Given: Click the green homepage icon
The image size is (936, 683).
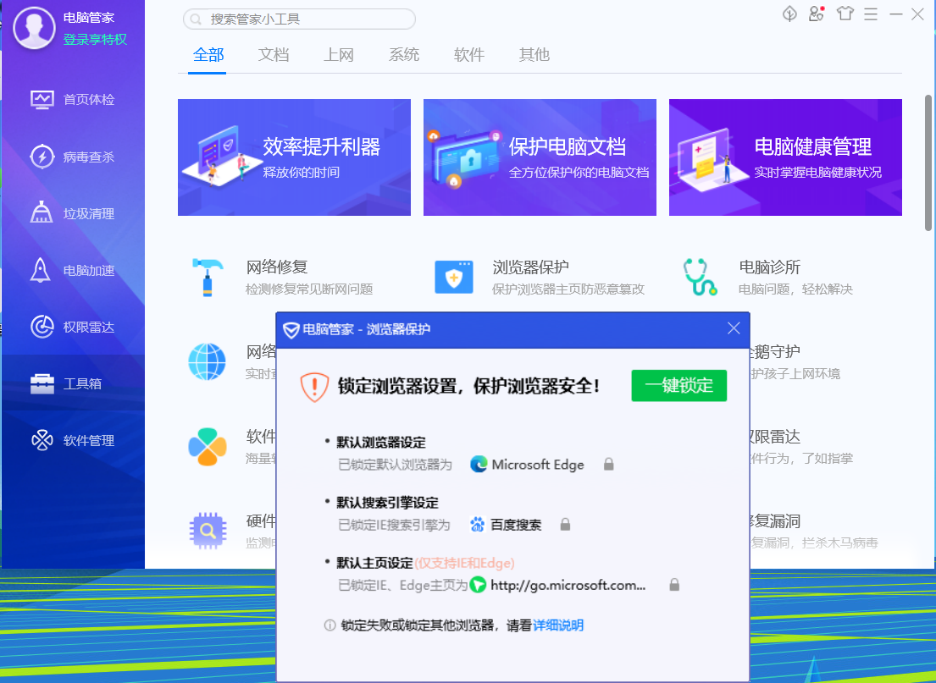Looking at the screenshot, I should pos(478,585).
